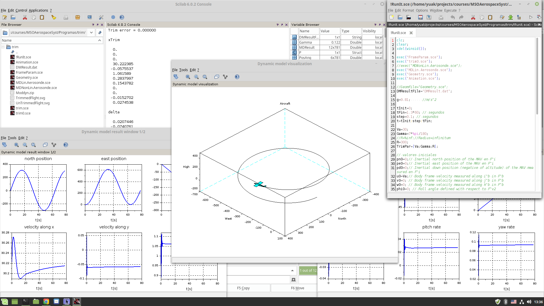Click the zoom tool in Dynamic model result window

[34, 145]
